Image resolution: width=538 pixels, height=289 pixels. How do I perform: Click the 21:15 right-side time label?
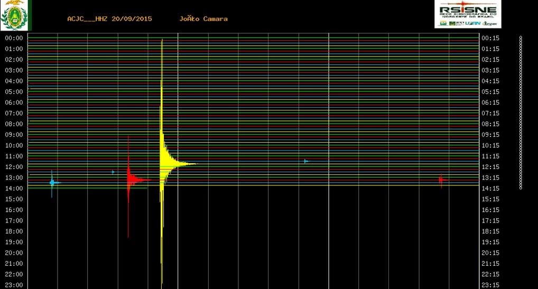coord(490,264)
